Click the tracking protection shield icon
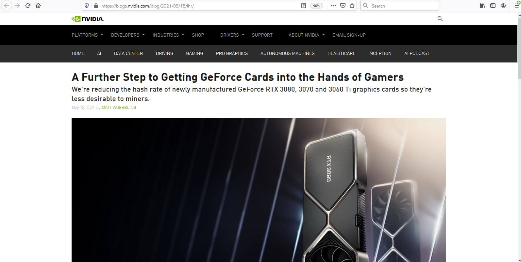This screenshot has width=521, height=262. click(87, 6)
